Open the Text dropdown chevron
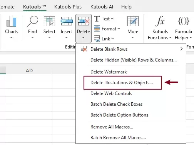This screenshot has height=145, width=194. point(112,19)
